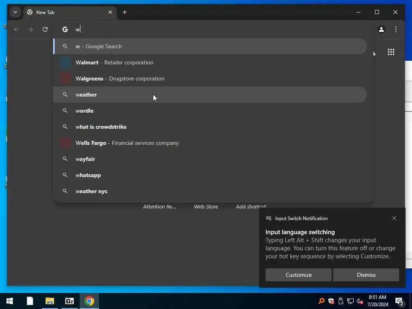Close the New Tab tab
The height and width of the screenshot is (309, 412).
tap(110, 12)
